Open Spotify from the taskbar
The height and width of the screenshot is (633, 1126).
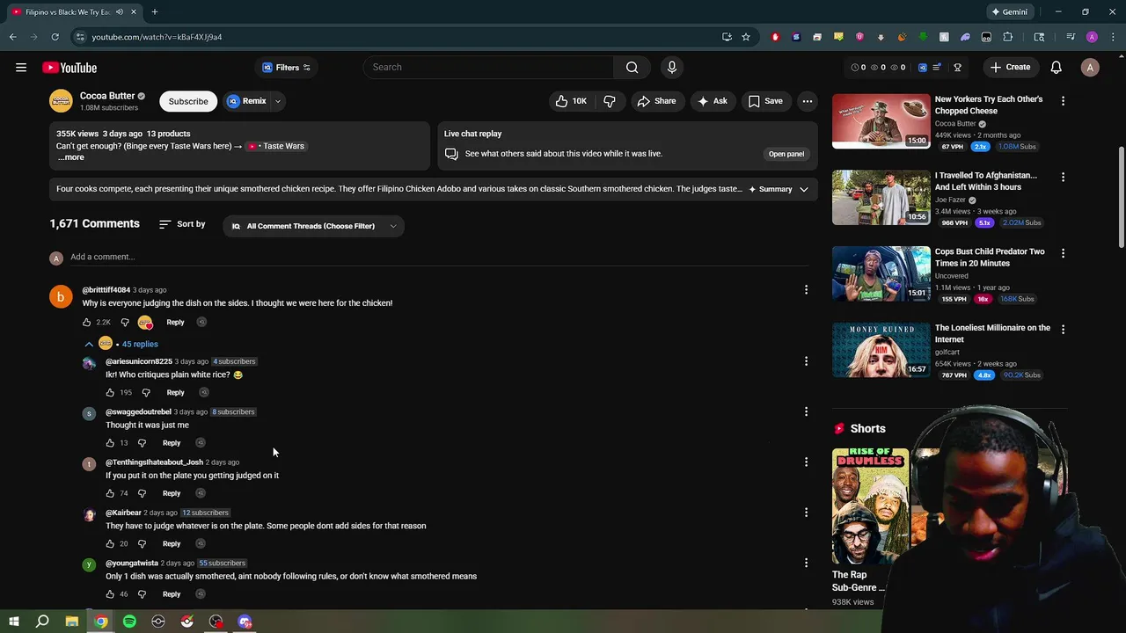click(x=129, y=622)
